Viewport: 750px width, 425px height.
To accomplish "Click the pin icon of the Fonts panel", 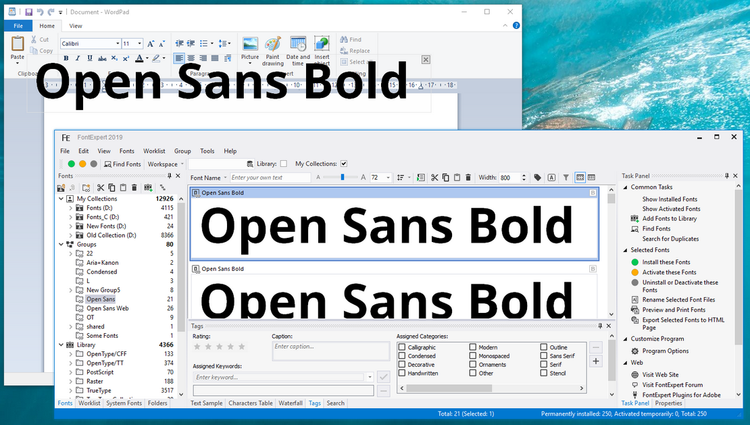I will [x=170, y=176].
